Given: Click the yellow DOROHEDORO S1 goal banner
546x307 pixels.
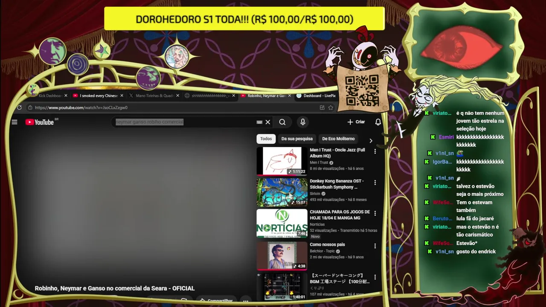Looking at the screenshot, I should 244,19.
